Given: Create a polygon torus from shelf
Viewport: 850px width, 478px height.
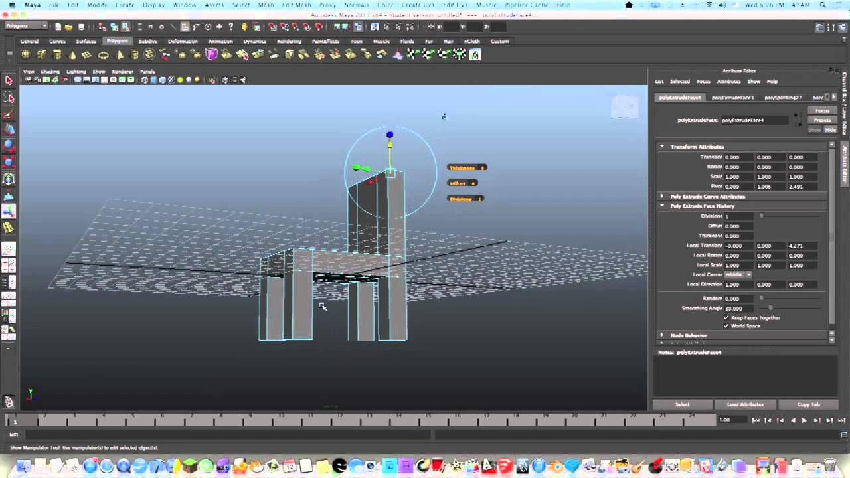Looking at the screenshot, I should click(104, 54).
